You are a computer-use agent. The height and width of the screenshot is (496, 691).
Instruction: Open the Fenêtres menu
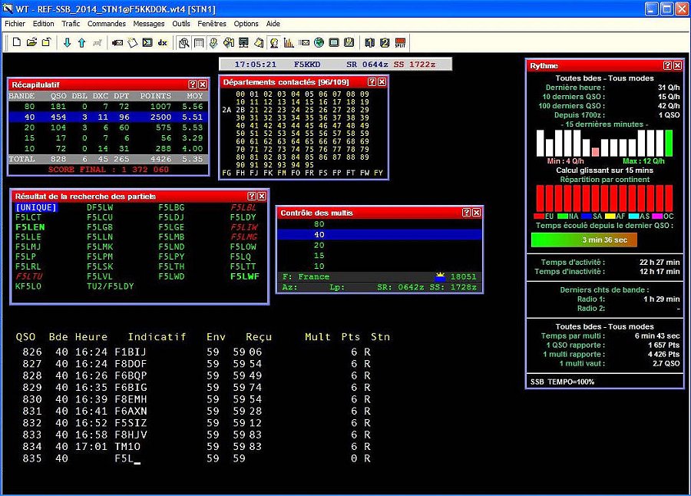click(x=212, y=24)
